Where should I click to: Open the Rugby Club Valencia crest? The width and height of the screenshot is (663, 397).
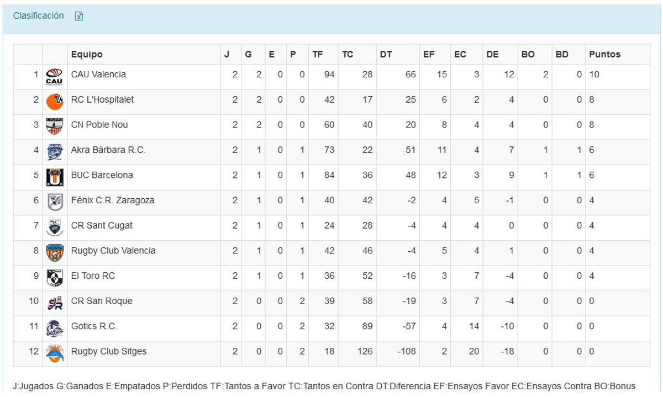click(x=54, y=251)
